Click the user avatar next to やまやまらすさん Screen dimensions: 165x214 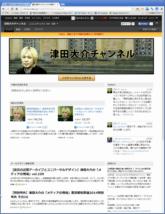(x=73, y=18)
